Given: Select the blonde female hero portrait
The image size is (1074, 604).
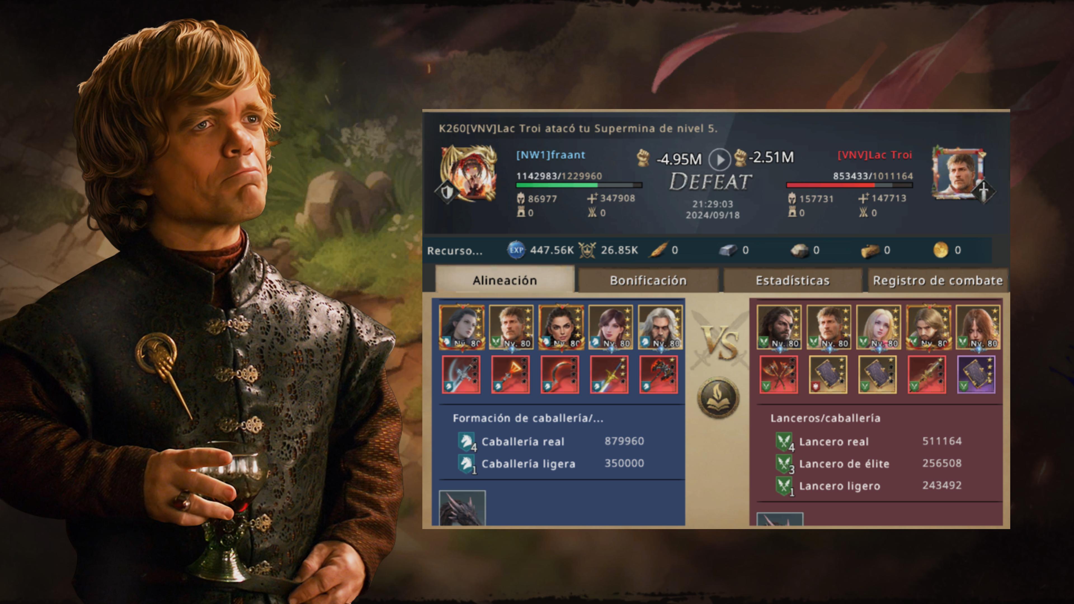Looking at the screenshot, I should [878, 327].
